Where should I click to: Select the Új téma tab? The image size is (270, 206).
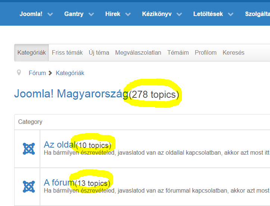click(99, 52)
